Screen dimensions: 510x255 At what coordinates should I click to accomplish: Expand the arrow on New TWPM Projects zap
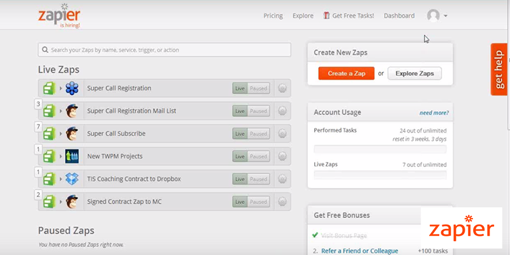tap(61, 156)
